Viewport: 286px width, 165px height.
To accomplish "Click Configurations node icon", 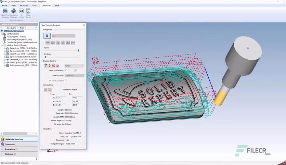I will coord(5,34).
